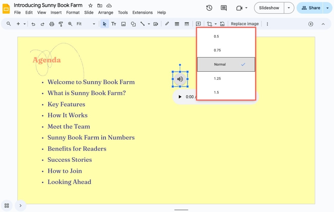This screenshot has height=212, width=334.
Task: Star the presentation
Action: pyautogui.click(x=90, y=5)
